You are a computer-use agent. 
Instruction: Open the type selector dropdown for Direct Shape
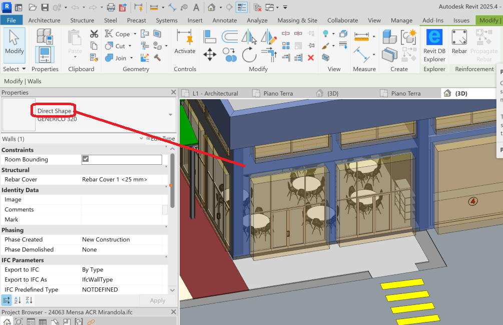click(x=170, y=115)
